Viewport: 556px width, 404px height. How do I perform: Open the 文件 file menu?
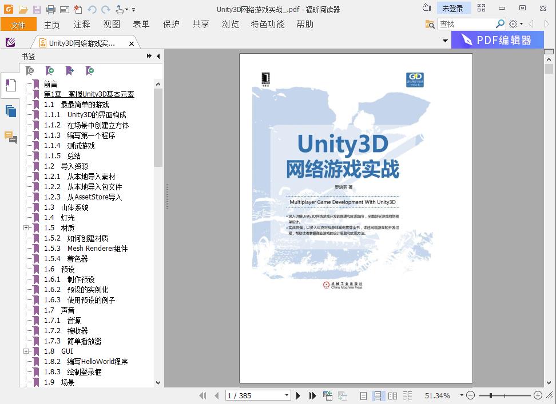point(18,25)
